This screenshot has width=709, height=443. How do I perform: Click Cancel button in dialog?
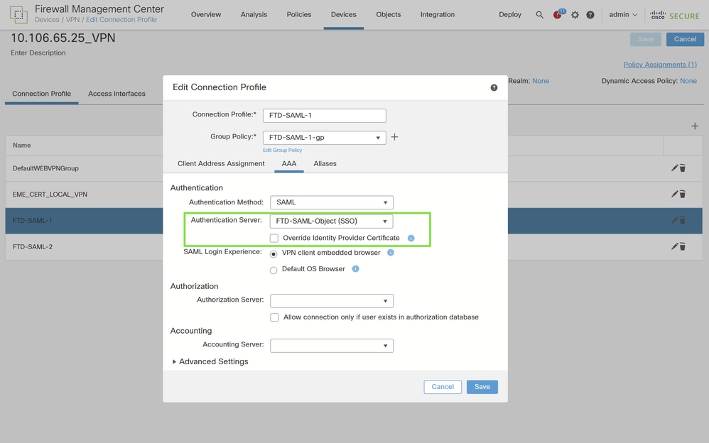pyautogui.click(x=442, y=387)
